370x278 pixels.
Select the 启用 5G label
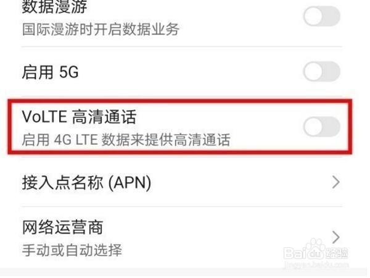point(50,72)
